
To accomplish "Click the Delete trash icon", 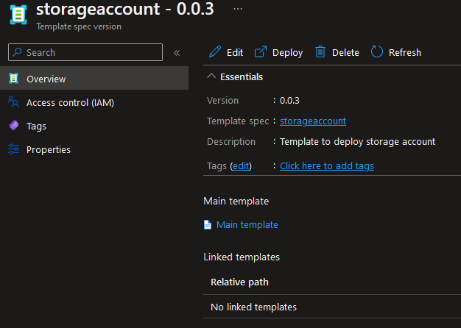I will (x=320, y=51).
